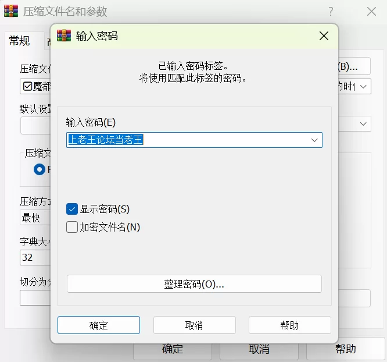This screenshot has width=387, height=362.
Task: Select the RAR radio button in background window
Action: pos(40,169)
